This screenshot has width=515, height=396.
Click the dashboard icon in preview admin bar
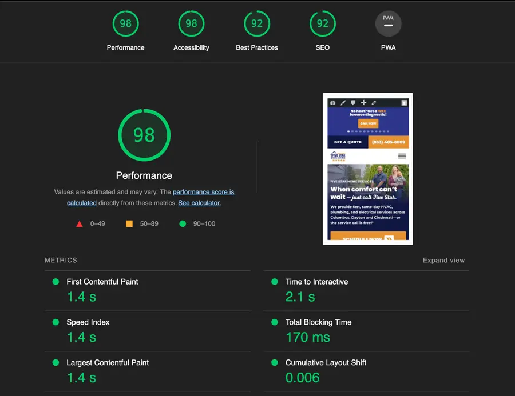332,103
